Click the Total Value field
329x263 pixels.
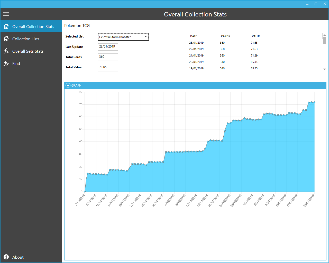pos(108,68)
